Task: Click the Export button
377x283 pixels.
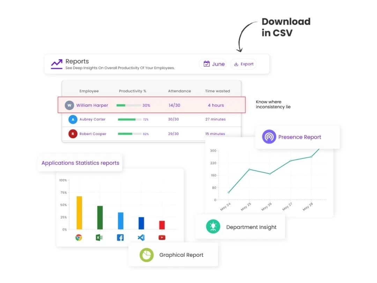Action: coord(243,64)
